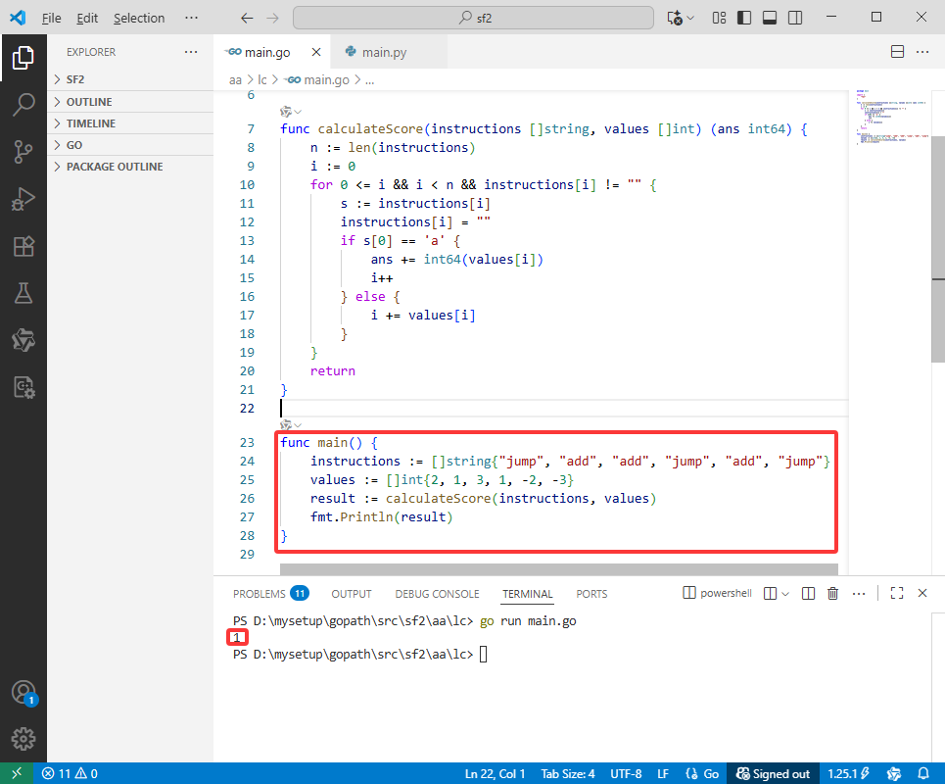Switch to the main.py tab
Image resolution: width=945 pixels, height=784 pixels.
tap(384, 53)
